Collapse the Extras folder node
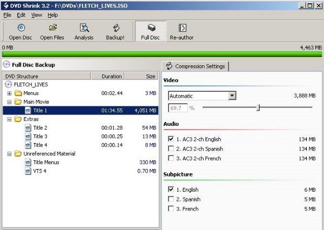 pos(9,119)
